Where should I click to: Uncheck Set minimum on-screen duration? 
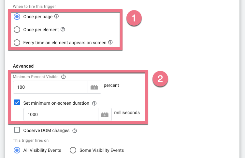click(17, 103)
